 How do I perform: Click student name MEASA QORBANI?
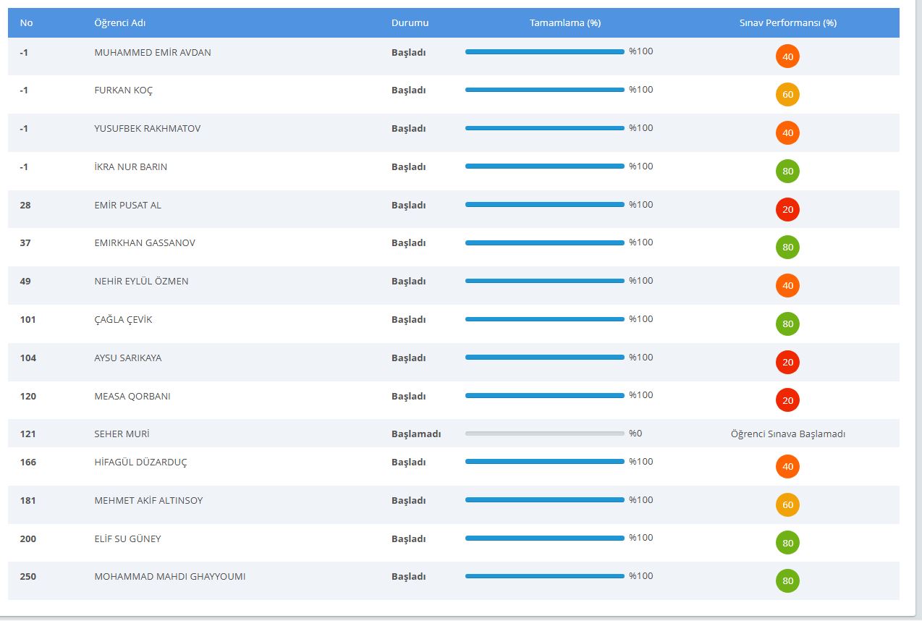coord(132,397)
